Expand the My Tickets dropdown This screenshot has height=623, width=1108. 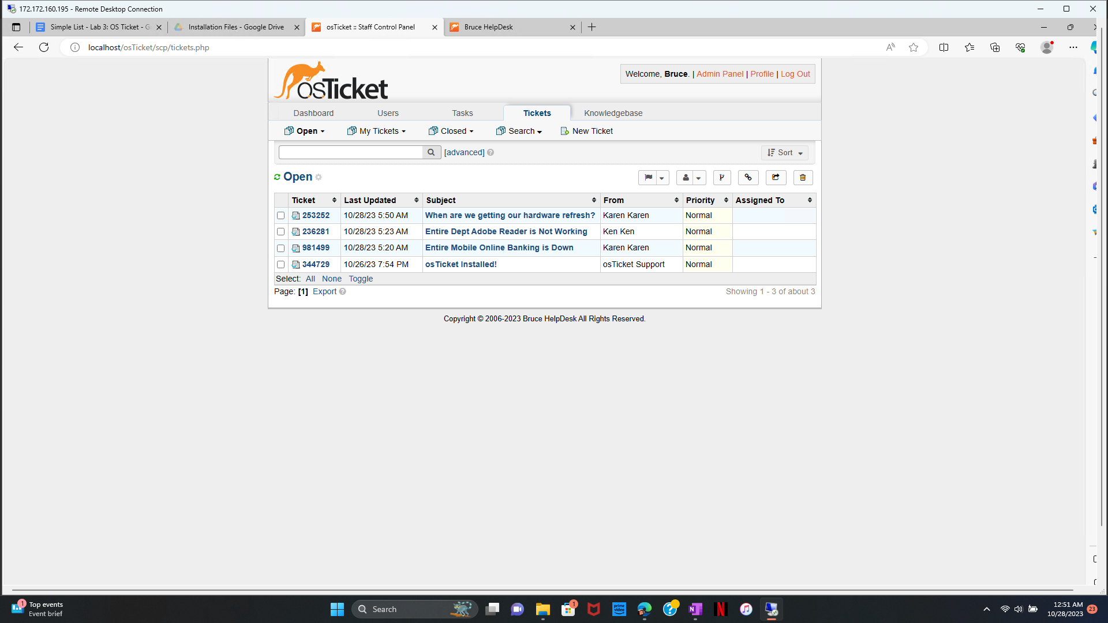(x=376, y=131)
